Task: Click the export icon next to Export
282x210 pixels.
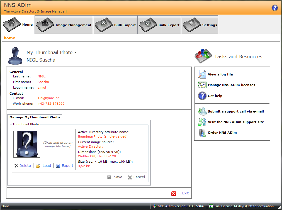Action: 58,166
